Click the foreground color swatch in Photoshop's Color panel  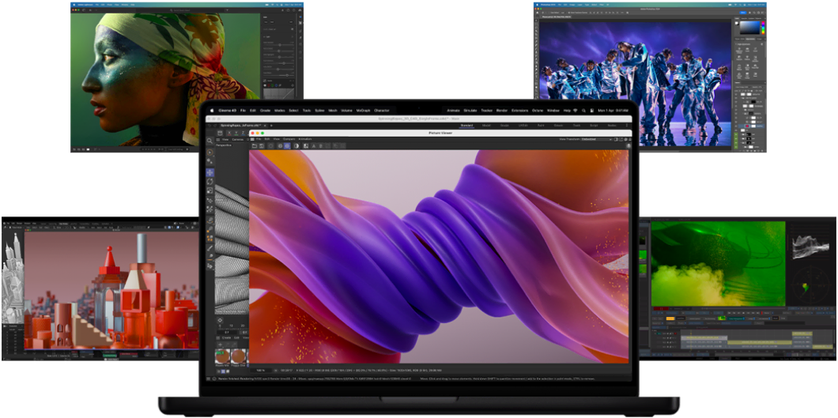[x=736, y=22]
